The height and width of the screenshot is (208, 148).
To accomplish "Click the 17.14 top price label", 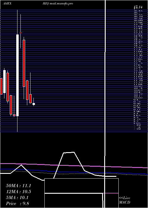I will (138, 7).
